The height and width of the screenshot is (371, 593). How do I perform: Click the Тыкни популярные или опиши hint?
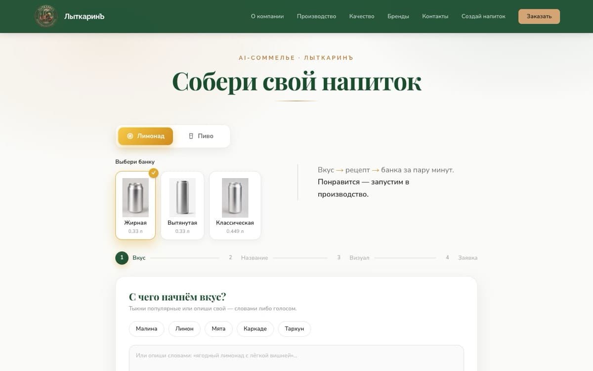(212, 309)
